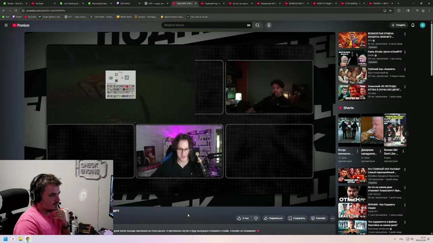Open Twitch bookmark in bookmarks bar
This screenshot has width=433, height=243.
(x=17, y=17)
